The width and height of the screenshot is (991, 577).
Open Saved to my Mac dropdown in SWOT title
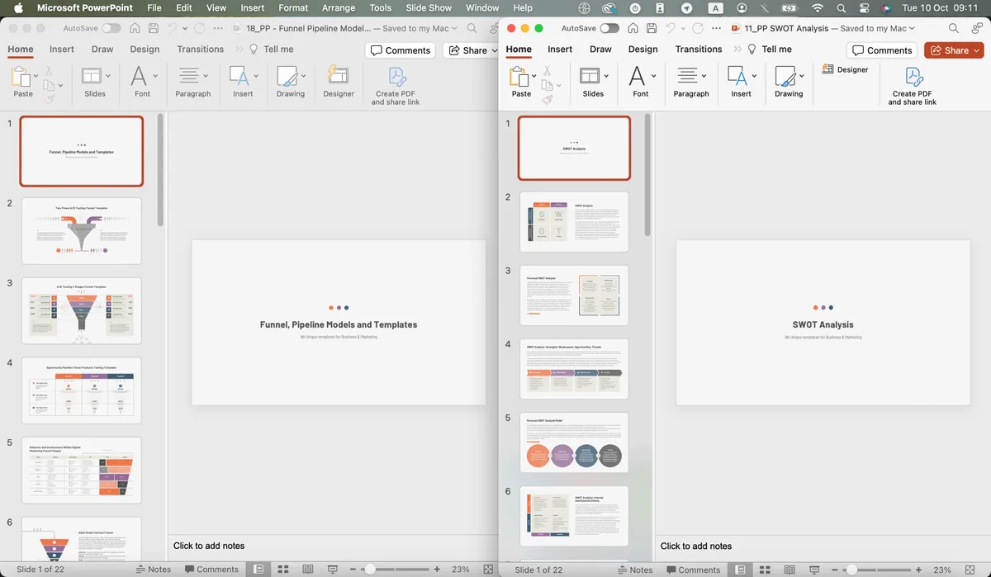877,28
